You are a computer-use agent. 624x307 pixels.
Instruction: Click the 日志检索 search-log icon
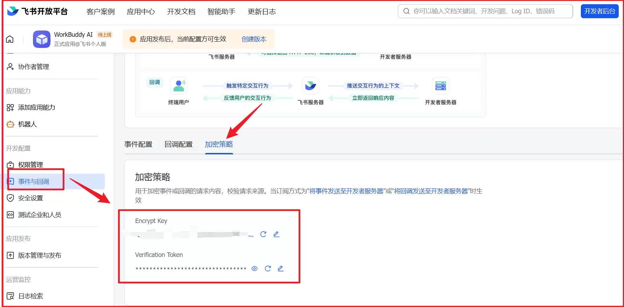(11, 296)
